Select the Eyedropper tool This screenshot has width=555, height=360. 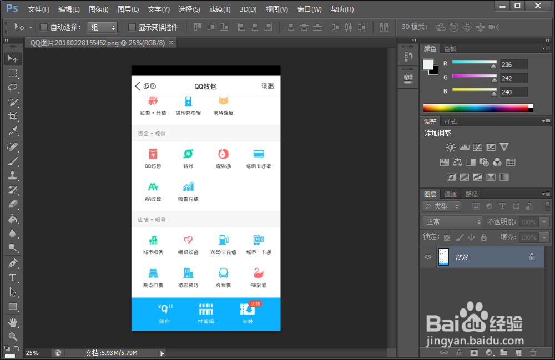[x=13, y=131]
